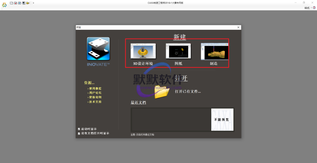Screen dimensions: 317x163
Task: Select the 3D设计环境 thumbnail
Action: point(143,51)
